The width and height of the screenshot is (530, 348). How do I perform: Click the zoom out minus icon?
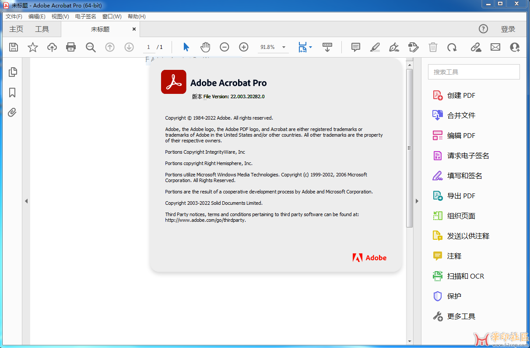click(x=225, y=47)
